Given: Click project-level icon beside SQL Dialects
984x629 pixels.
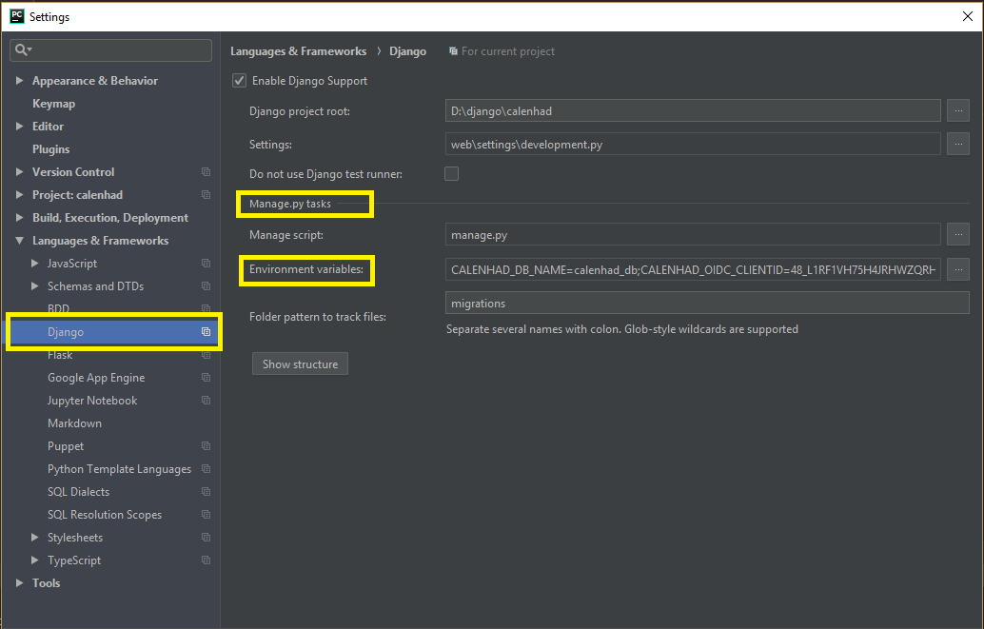Looking at the screenshot, I should pyautogui.click(x=206, y=492).
